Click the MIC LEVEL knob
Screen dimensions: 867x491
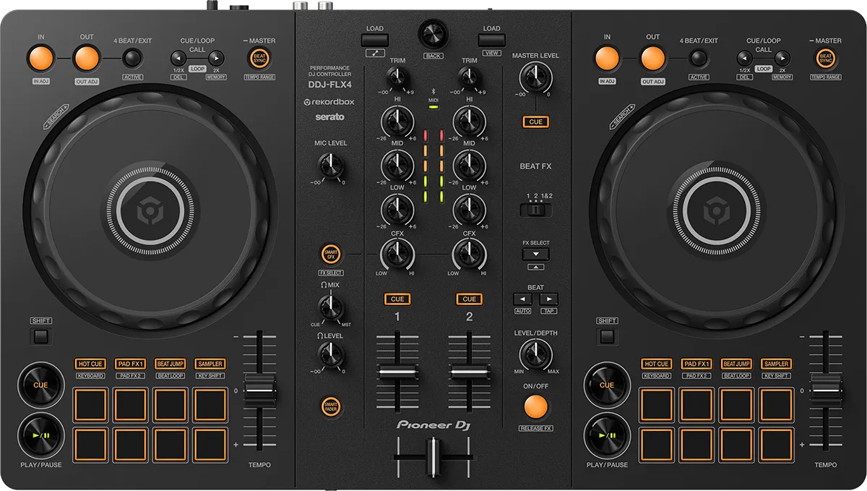pyautogui.click(x=330, y=166)
